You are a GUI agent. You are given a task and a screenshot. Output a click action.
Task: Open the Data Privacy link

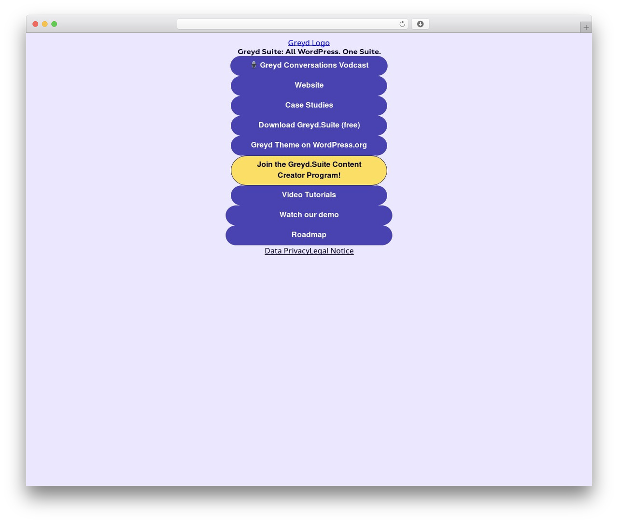tap(287, 251)
